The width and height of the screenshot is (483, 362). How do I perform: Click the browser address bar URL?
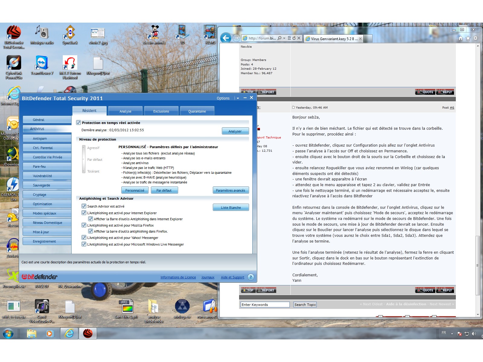pyautogui.click(x=262, y=38)
